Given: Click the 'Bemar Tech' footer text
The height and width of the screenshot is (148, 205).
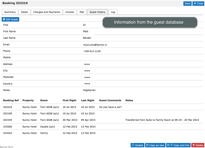Looking at the screenshot, I should click(x=7, y=147).
